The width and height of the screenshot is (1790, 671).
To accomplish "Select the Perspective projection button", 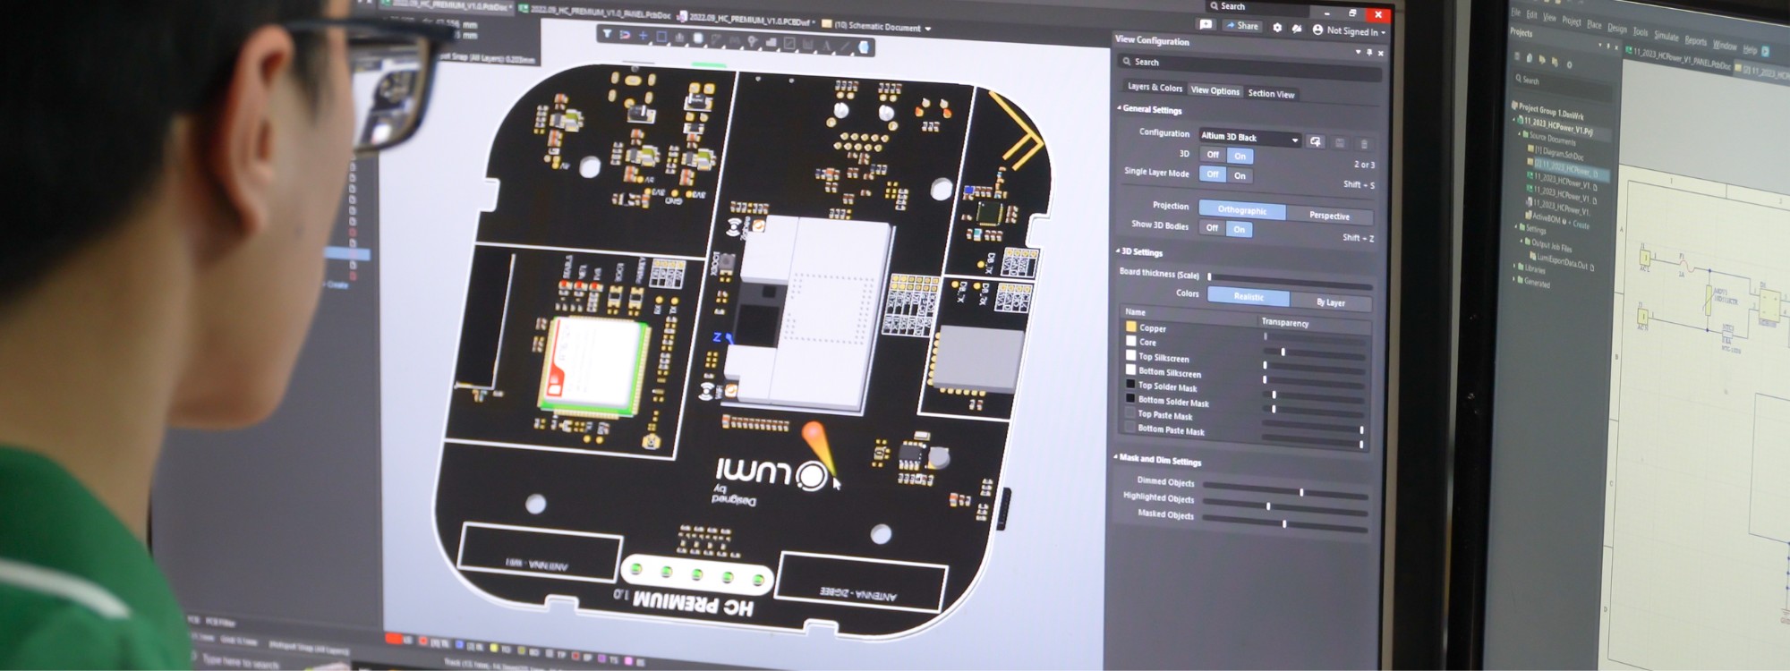I will coord(1329,216).
